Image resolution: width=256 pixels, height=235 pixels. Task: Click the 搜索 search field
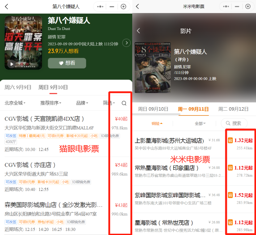pyautogui.click(x=234, y=123)
